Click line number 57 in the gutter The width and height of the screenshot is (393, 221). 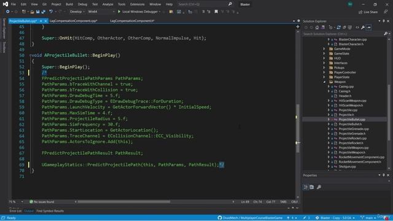(22, 96)
